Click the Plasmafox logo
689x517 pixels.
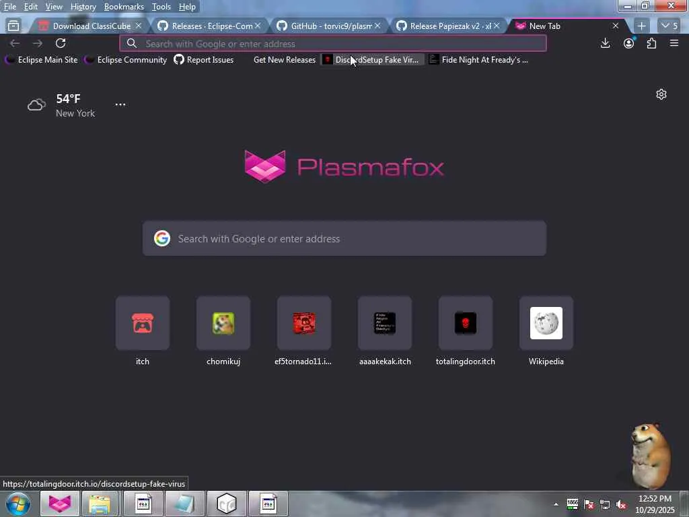(344, 167)
